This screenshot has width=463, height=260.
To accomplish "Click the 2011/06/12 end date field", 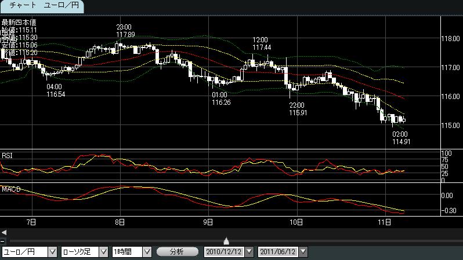I will (x=278, y=252).
